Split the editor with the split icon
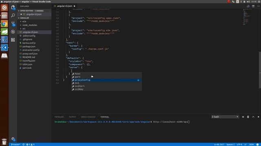Screen dimensions: 261x146 pos(253,6)
